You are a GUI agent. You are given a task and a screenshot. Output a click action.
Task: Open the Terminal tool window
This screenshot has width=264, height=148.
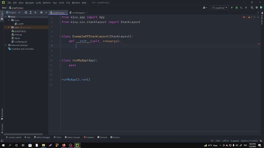pyautogui.click(x=102, y=137)
